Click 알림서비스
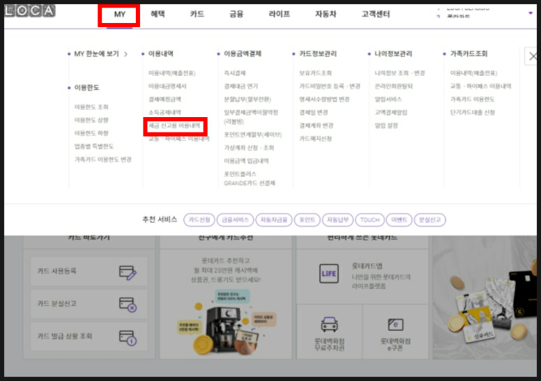 click(388, 99)
